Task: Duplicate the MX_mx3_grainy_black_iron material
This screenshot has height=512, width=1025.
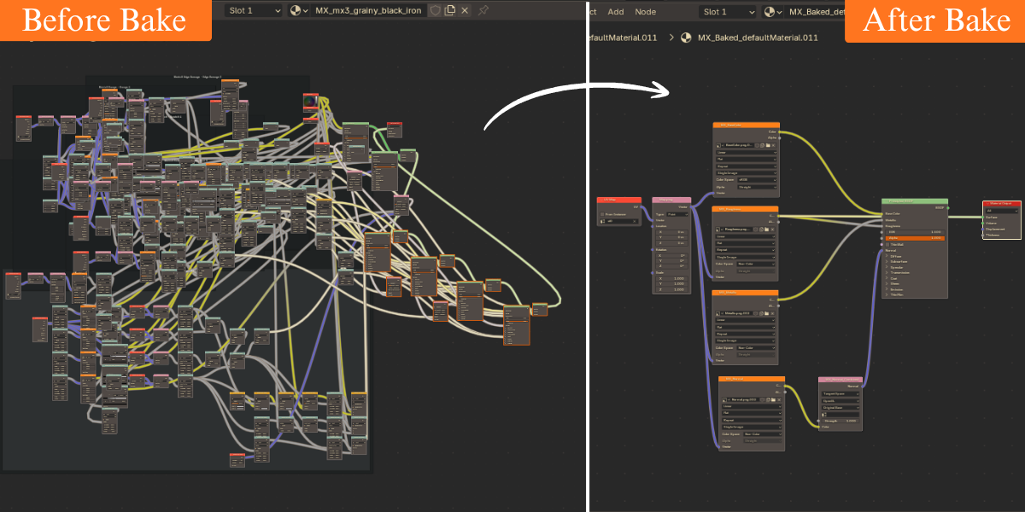Action: click(x=449, y=10)
